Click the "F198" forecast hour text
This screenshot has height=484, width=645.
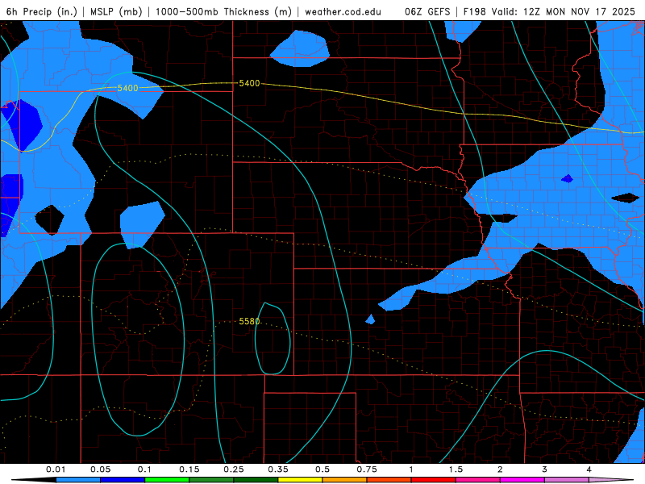474,11
